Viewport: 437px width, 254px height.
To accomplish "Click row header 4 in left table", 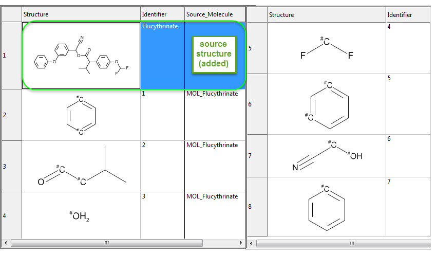I will [12, 215].
